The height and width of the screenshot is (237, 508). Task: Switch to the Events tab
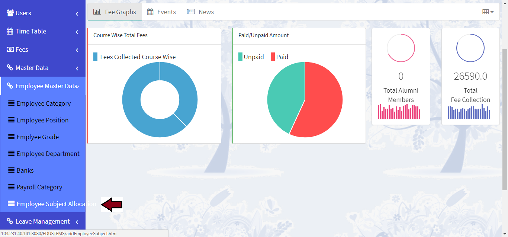(161, 12)
